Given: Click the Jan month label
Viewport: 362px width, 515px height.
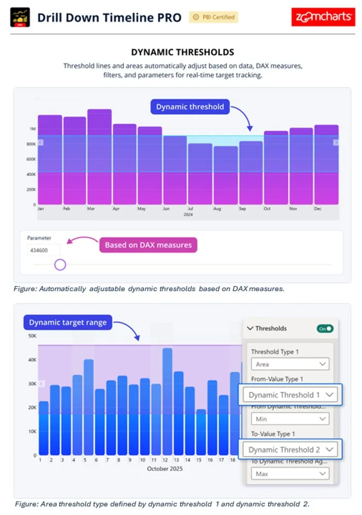Looking at the screenshot, I should (x=40, y=209).
